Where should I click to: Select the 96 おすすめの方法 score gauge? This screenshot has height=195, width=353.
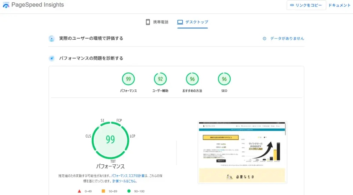point(192,79)
